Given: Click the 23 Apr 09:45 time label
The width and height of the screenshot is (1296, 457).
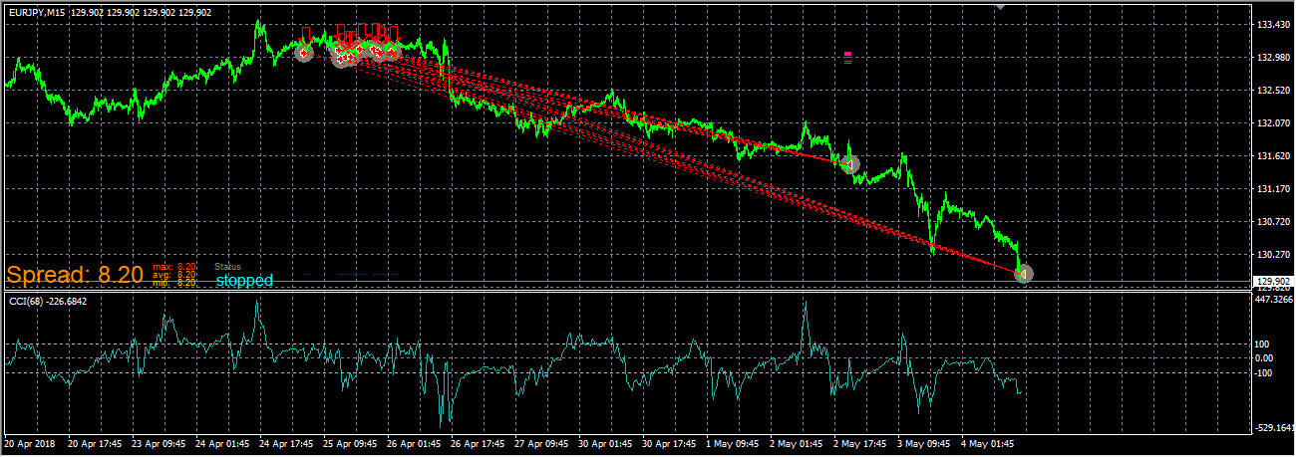Looking at the screenshot, I should (x=158, y=443).
